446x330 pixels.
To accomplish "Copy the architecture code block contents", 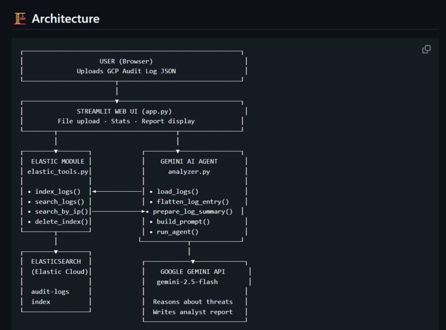I will 426,49.
